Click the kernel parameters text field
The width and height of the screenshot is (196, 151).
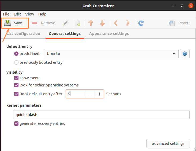[101, 115]
